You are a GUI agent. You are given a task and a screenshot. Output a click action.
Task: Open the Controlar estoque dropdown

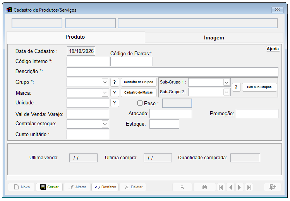click(105, 124)
